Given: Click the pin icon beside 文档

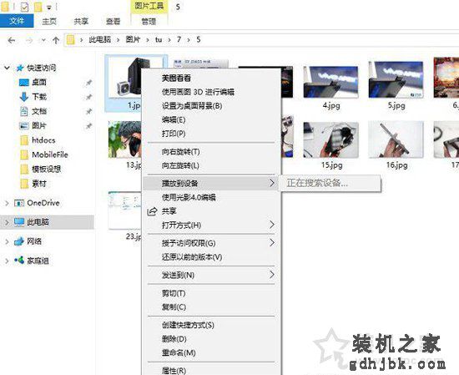Looking at the screenshot, I should click(88, 112).
